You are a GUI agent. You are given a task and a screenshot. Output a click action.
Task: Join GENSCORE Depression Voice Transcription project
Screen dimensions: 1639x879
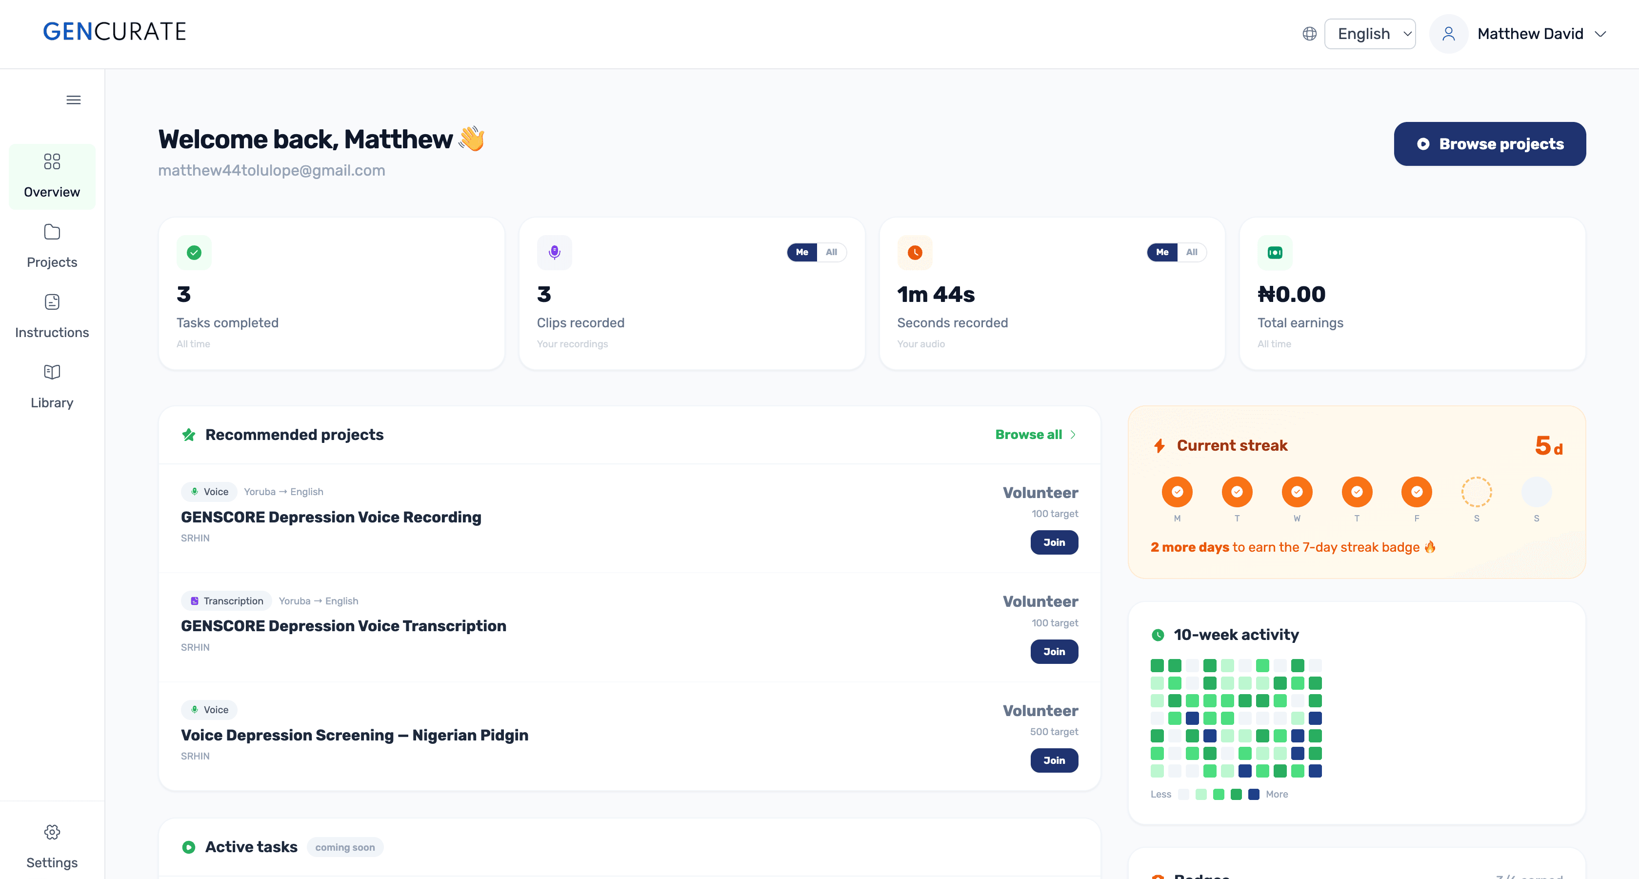[1054, 651]
